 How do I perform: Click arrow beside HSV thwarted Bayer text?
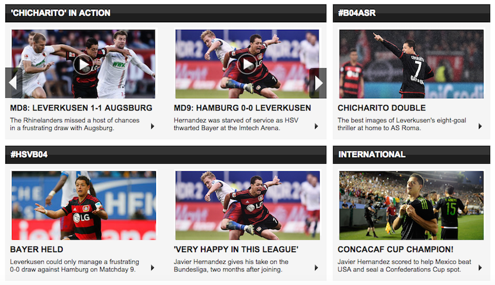click(317, 126)
